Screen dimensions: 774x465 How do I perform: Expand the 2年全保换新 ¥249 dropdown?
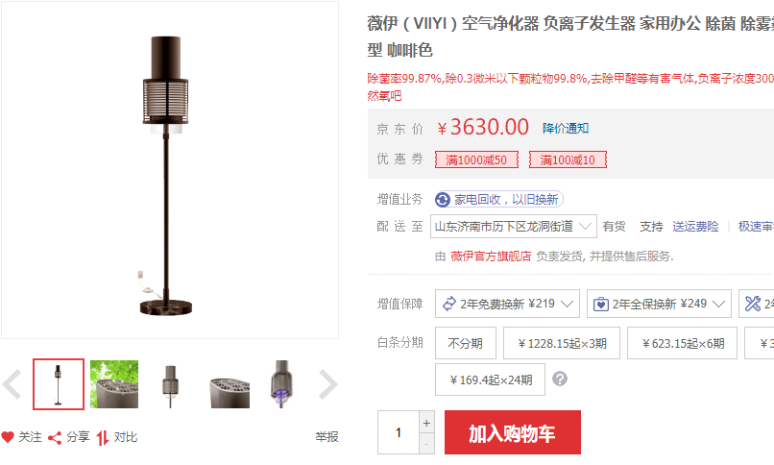(661, 304)
